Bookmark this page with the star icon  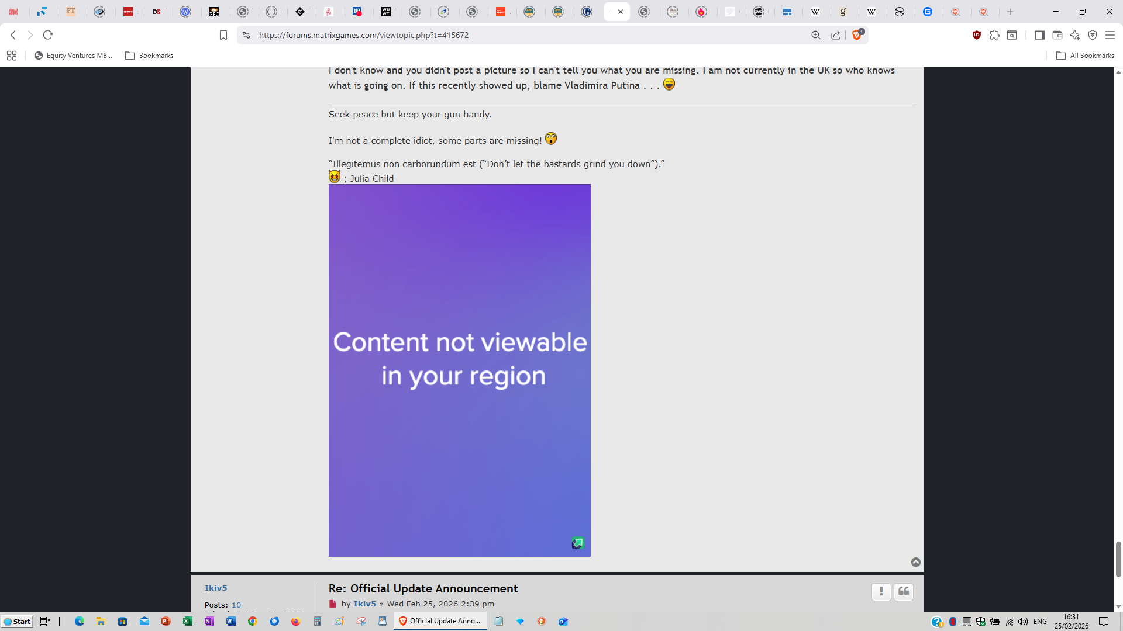pyautogui.click(x=223, y=35)
